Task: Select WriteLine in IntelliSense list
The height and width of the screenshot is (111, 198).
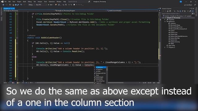Action: (100, 67)
